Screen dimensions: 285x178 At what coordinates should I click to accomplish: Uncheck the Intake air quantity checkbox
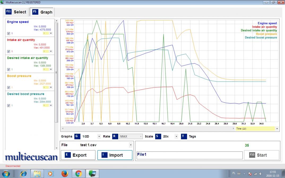tap(9, 51)
